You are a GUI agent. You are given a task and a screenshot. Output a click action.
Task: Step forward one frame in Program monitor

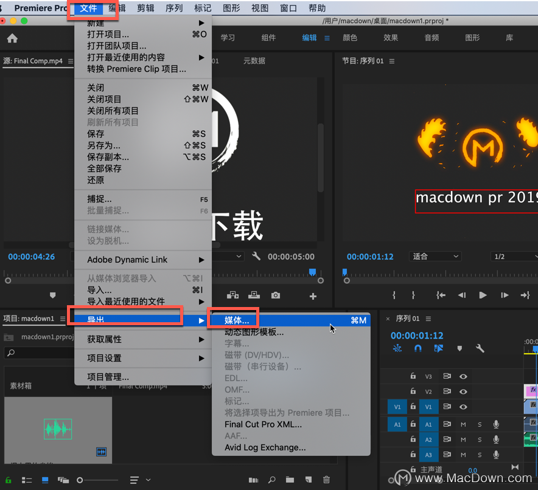click(x=505, y=295)
